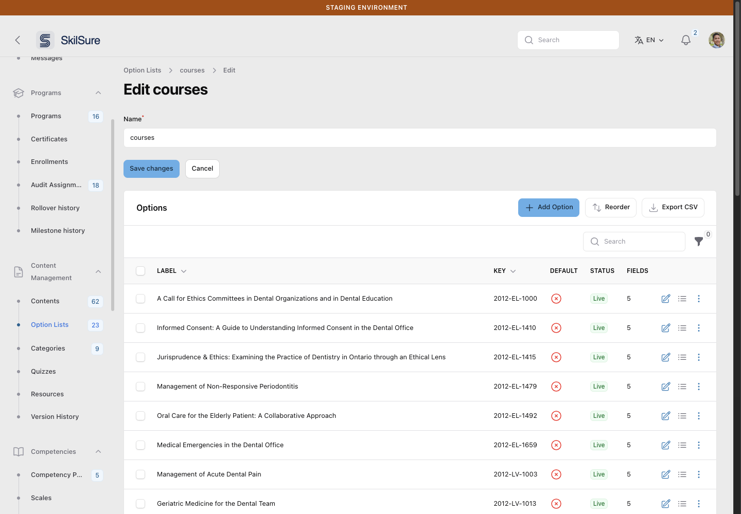
Task: Click the Add Option button
Action: pos(549,208)
